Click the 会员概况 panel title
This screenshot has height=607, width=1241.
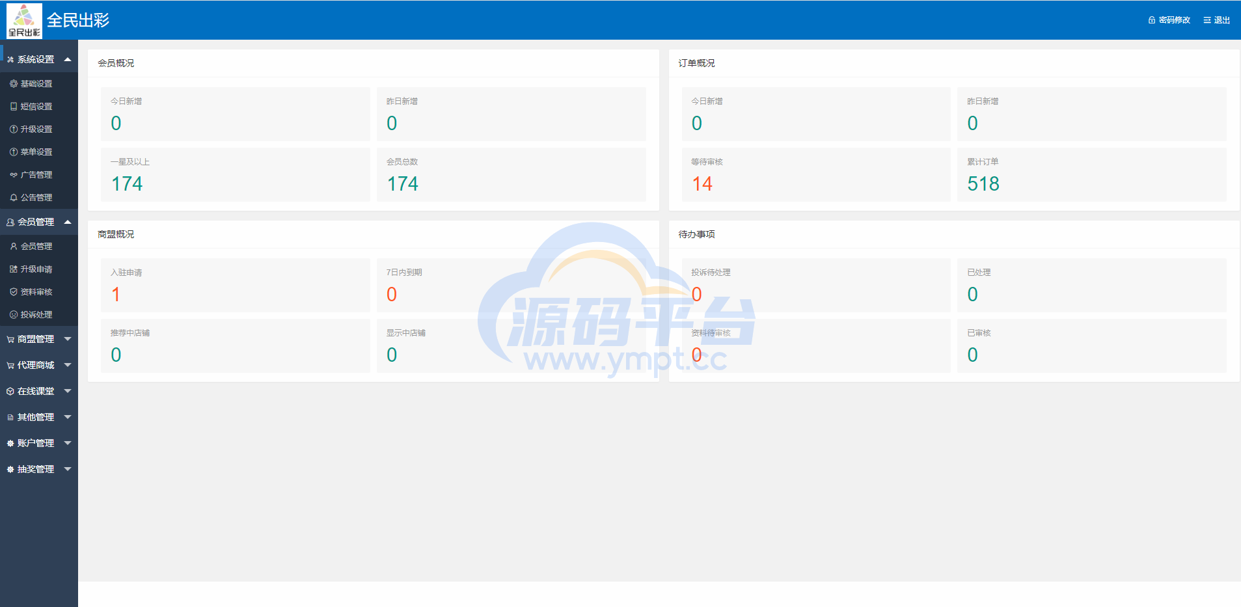(116, 63)
